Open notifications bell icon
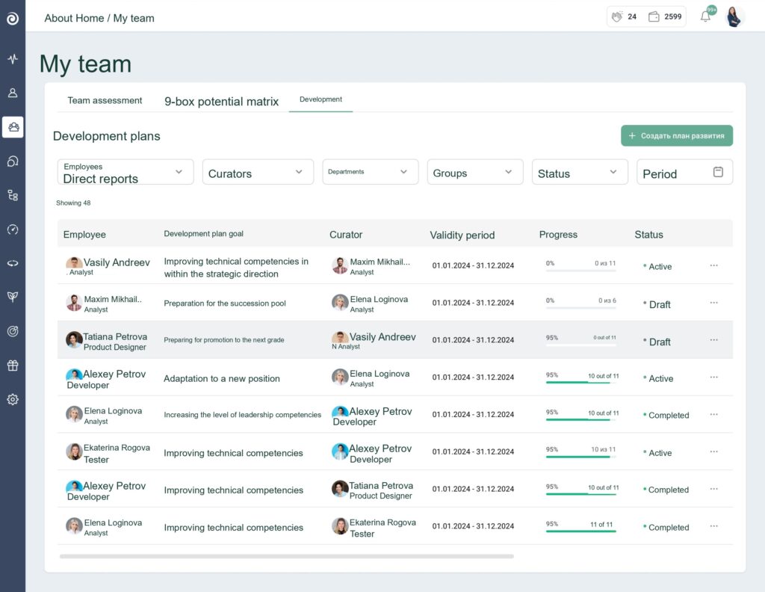The image size is (765, 592). [705, 16]
